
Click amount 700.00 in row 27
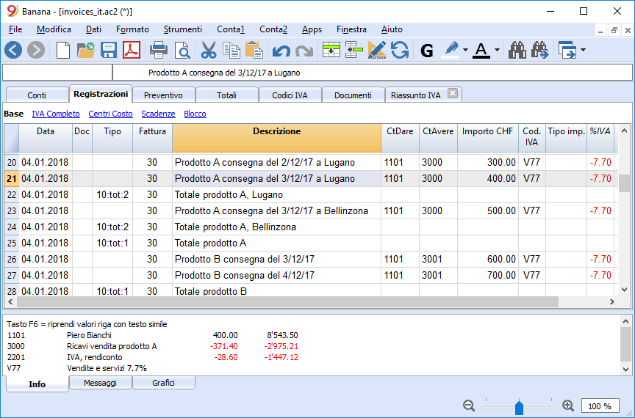coord(487,276)
